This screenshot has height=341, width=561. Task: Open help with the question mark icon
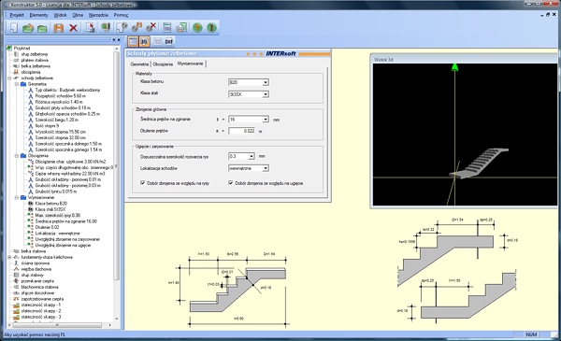click(197, 27)
